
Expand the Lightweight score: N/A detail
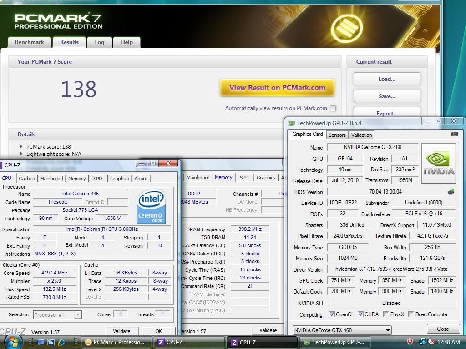tap(21, 154)
